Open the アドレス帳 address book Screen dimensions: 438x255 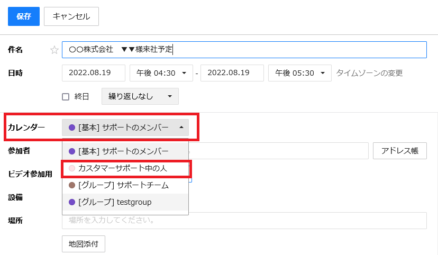click(400, 151)
